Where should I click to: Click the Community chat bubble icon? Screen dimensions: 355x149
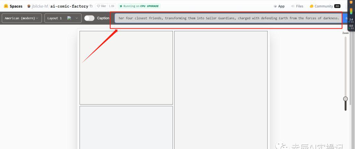[x=311, y=6]
